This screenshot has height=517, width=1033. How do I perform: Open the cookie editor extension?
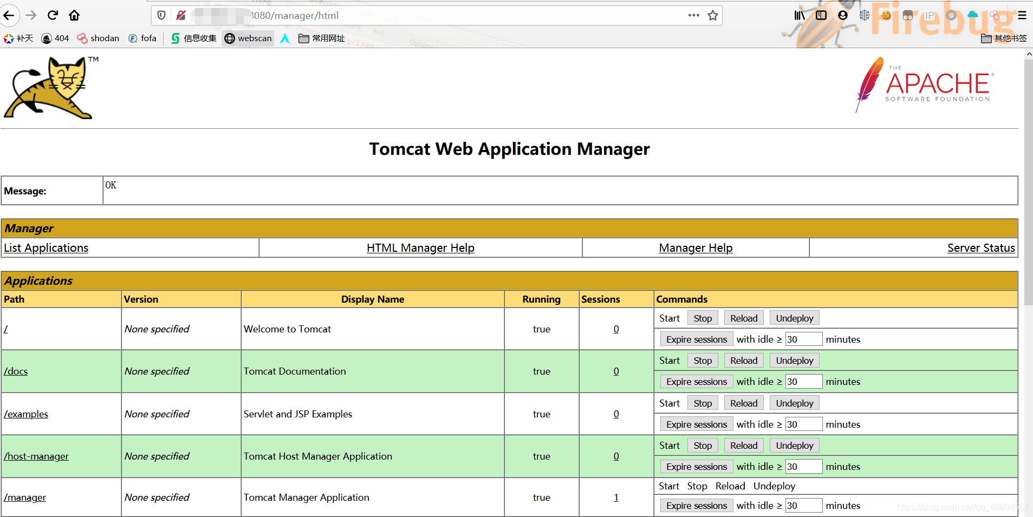(886, 15)
